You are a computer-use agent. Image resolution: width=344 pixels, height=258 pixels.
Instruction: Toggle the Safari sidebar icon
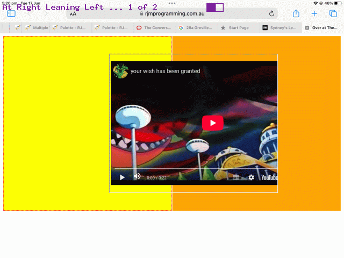[11, 14]
